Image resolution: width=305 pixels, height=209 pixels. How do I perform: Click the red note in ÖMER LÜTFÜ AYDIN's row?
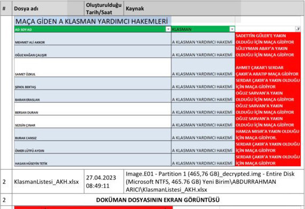coord(268,147)
